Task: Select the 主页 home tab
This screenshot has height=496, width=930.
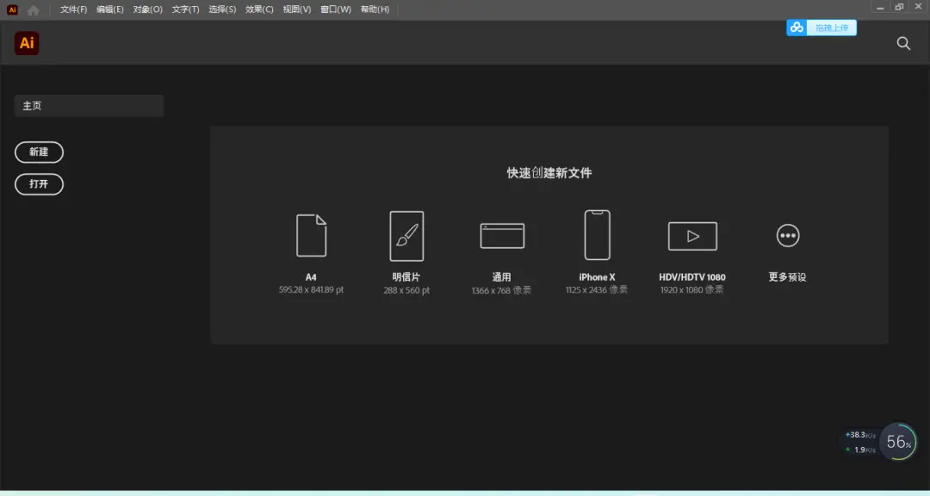Action: pos(89,106)
